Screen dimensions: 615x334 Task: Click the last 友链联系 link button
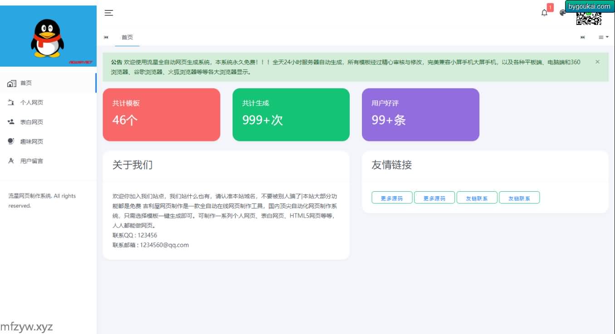(519, 198)
